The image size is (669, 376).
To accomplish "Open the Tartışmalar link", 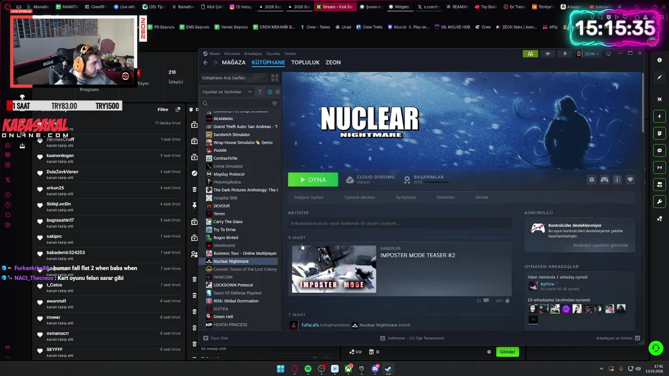I will coord(406,197).
